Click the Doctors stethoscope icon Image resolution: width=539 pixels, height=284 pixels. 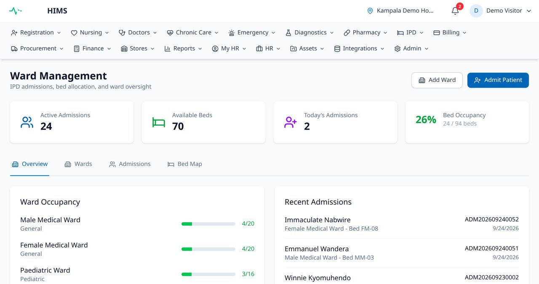pyautogui.click(x=122, y=33)
